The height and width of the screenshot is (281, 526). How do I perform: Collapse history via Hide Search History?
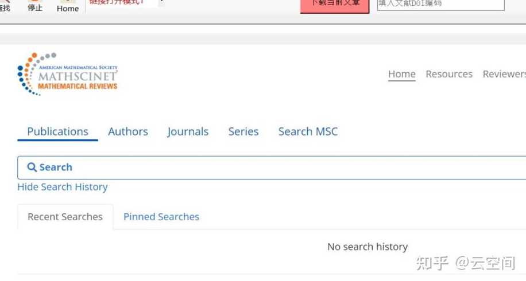(x=63, y=187)
